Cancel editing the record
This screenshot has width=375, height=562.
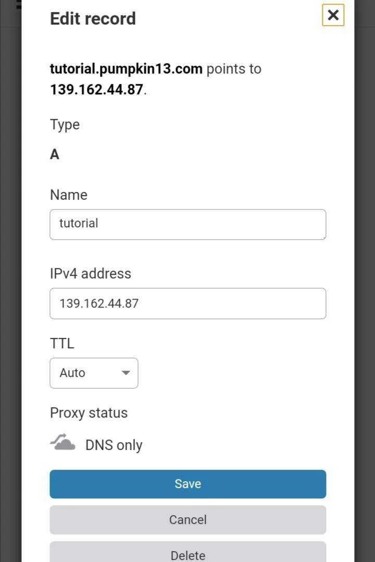[x=187, y=520]
